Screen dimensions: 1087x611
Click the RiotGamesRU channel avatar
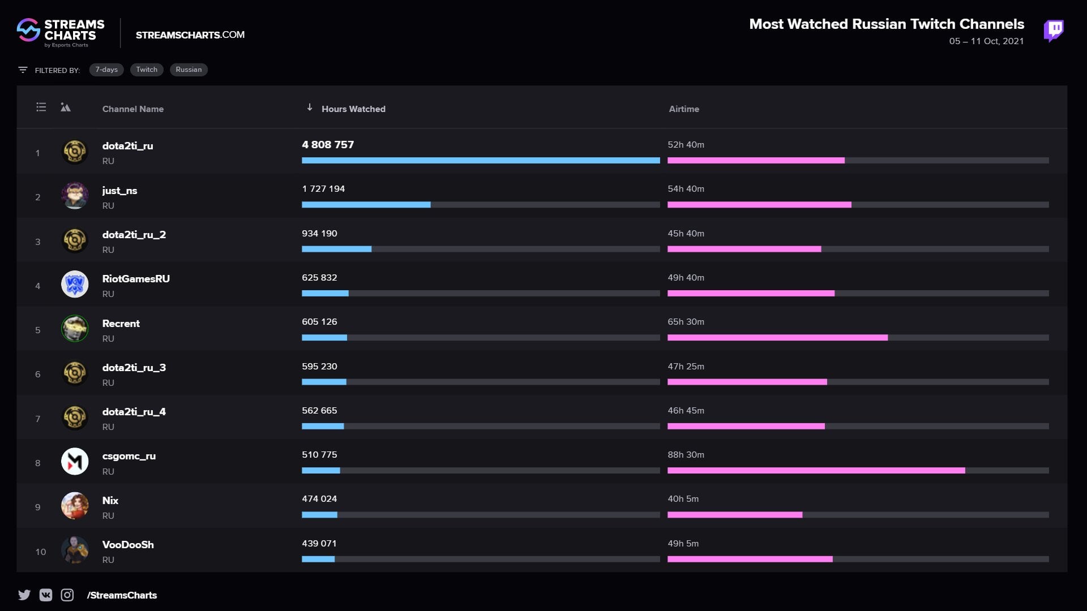point(75,285)
